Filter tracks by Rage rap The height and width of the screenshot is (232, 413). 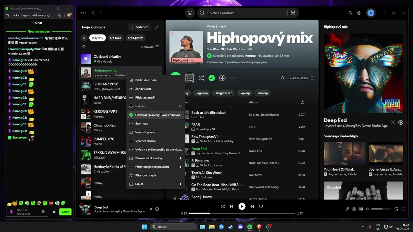coord(201,93)
